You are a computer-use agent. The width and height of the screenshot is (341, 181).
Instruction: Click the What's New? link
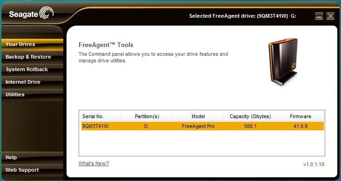[x=94, y=163]
